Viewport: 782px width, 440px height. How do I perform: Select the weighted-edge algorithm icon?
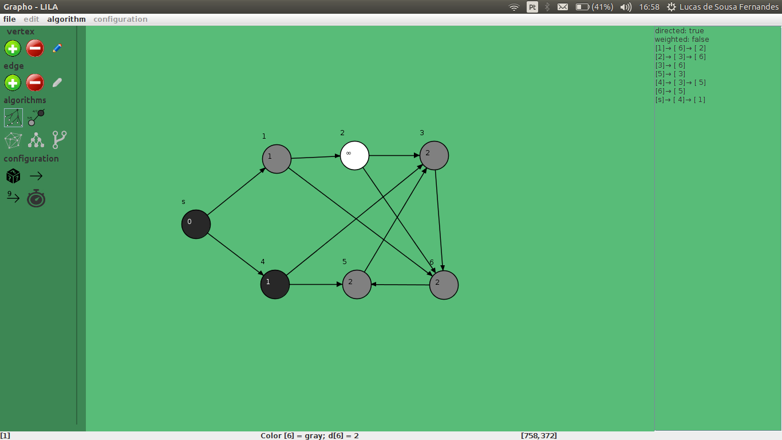pos(35,117)
